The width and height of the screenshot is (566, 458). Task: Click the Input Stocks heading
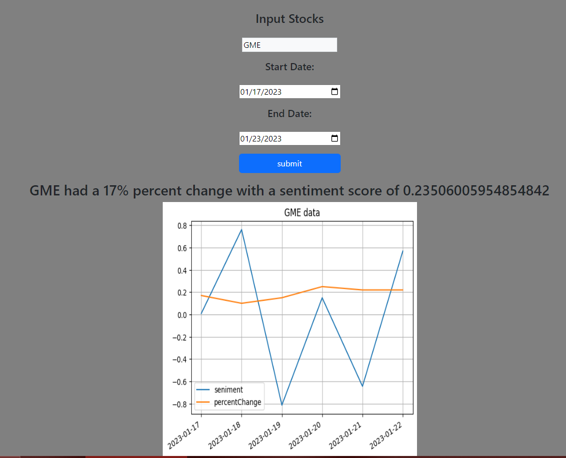289,19
